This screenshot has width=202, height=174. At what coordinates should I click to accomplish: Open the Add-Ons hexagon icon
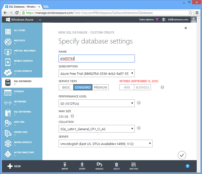coord(8,123)
